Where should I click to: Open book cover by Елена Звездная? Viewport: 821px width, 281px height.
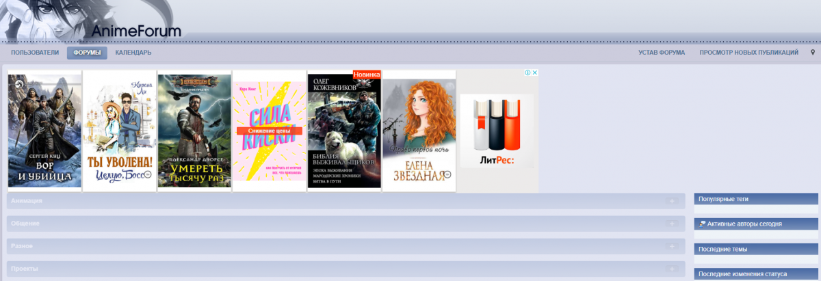(x=419, y=130)
